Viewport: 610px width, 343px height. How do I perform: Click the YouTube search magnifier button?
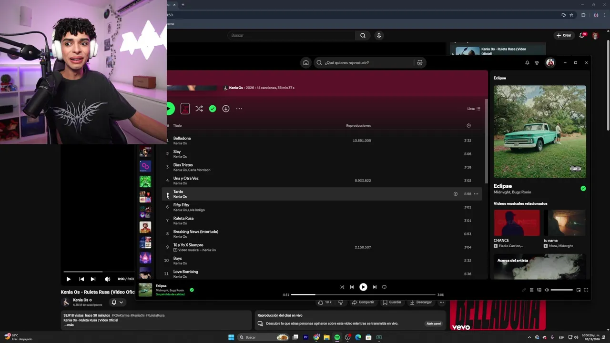363,35
